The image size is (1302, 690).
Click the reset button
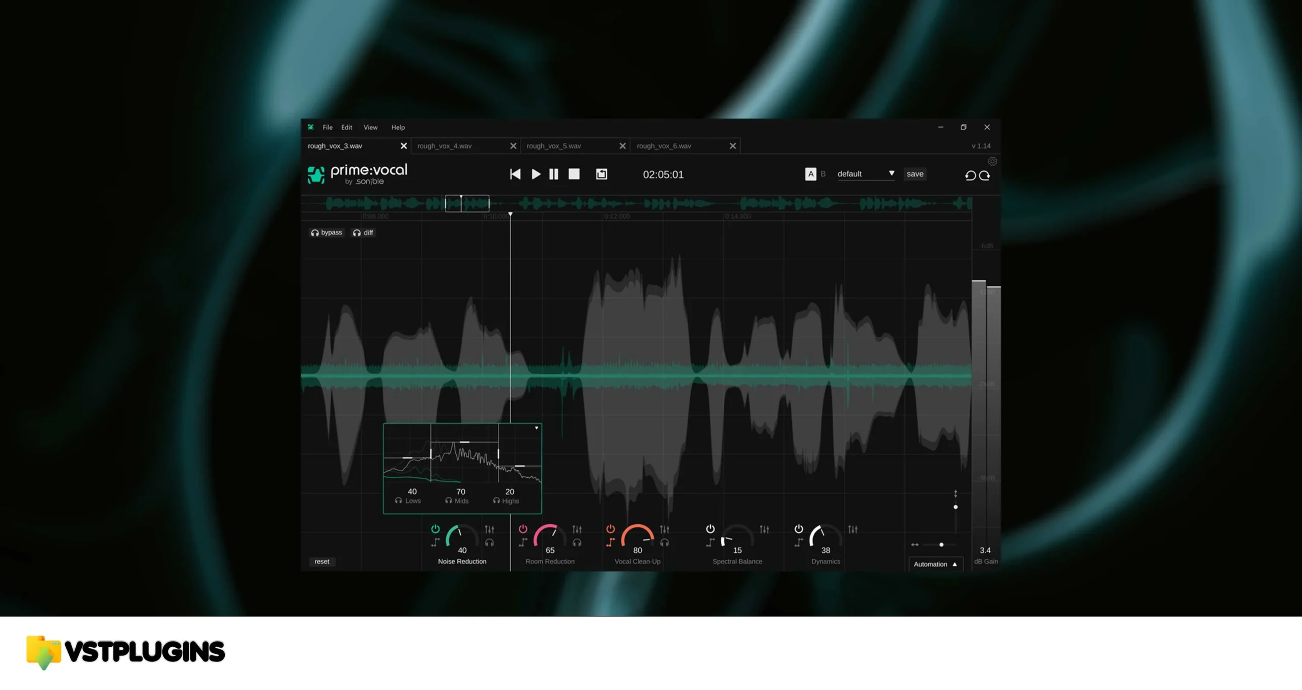click(x=321, y=561)
